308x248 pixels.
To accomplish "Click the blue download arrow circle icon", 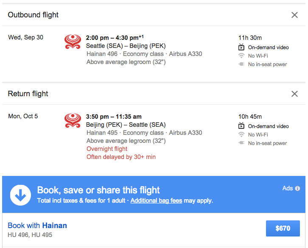I will click(20, 195).
